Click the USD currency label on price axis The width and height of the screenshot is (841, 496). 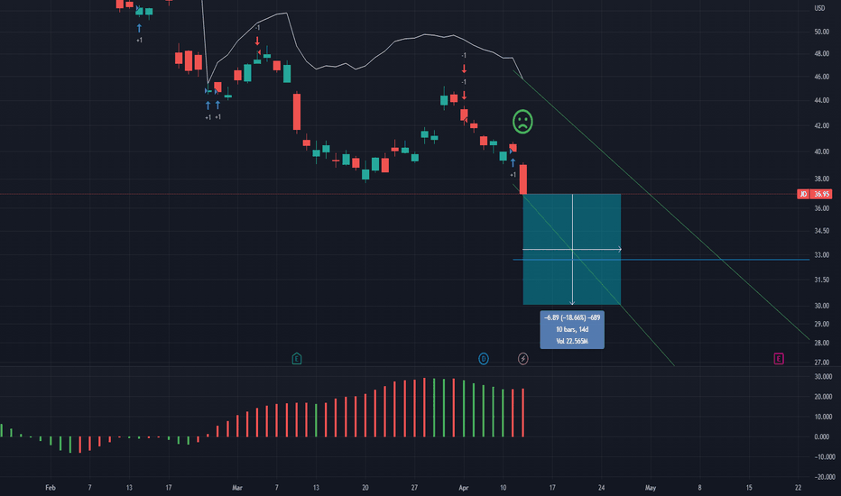click(819, 8)
